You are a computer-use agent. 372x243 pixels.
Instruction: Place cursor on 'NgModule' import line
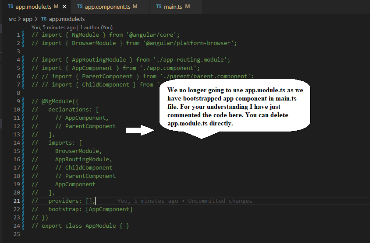tap(106, 35)
